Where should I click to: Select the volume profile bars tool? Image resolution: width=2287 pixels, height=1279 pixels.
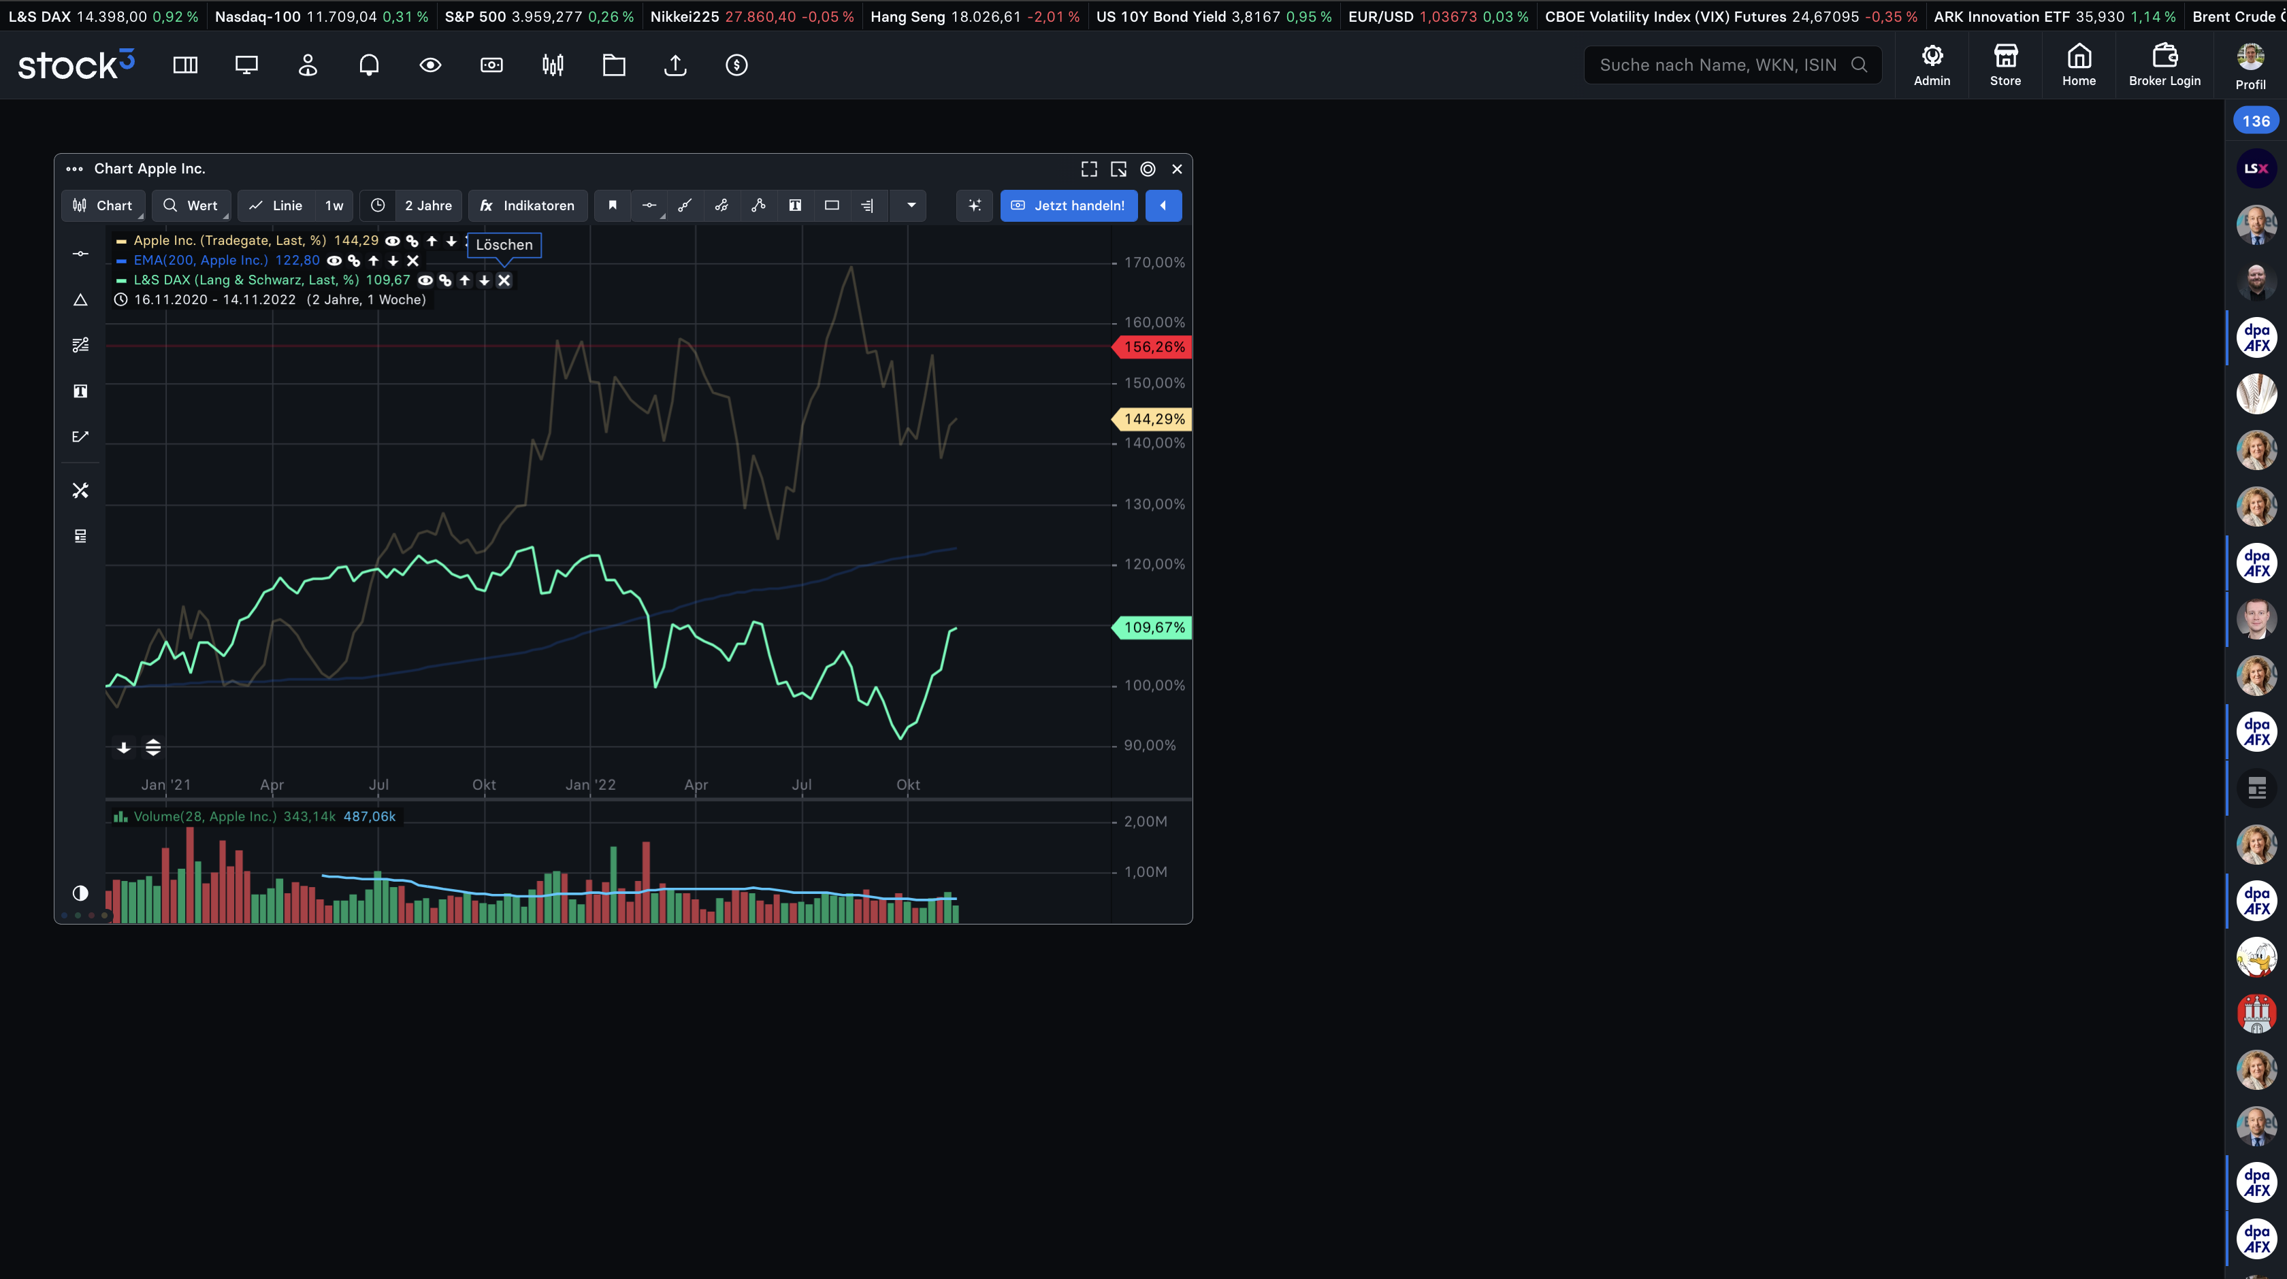(x=867, y=205)
